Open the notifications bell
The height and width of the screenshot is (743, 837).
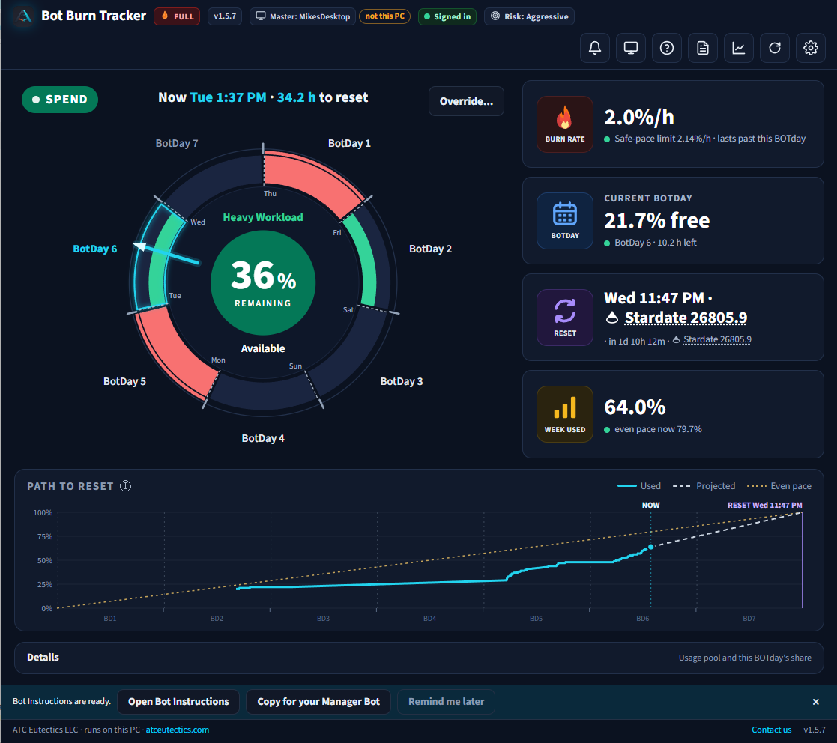coord(595,48)
